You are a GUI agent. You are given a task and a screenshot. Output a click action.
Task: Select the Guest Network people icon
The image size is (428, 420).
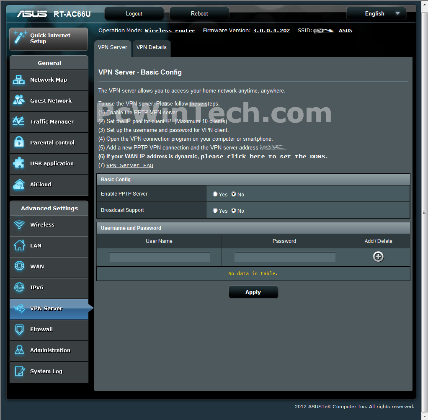[19, 100]
